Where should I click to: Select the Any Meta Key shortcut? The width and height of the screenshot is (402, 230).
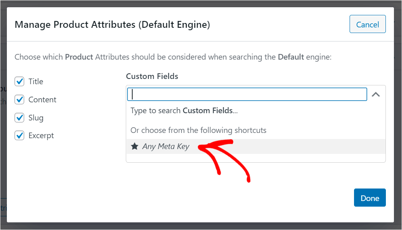point(166,147)
